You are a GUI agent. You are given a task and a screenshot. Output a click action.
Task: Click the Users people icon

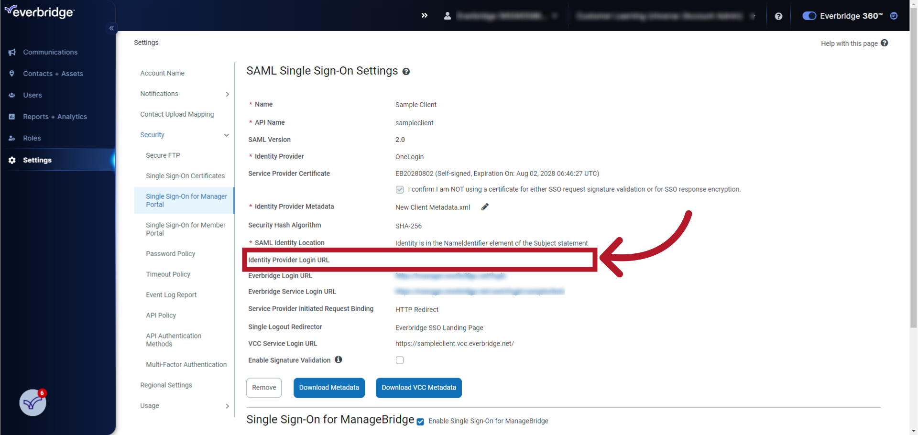(12, 95)
